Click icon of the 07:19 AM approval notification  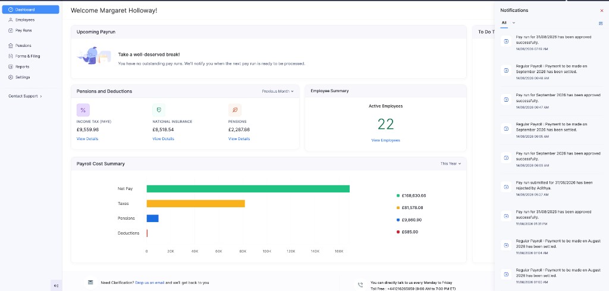[x=506, y=41]
